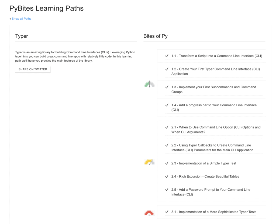276x224 pixels.
Task: Click the checkmark next to bite 1.2
Action: tap(167, 69)
